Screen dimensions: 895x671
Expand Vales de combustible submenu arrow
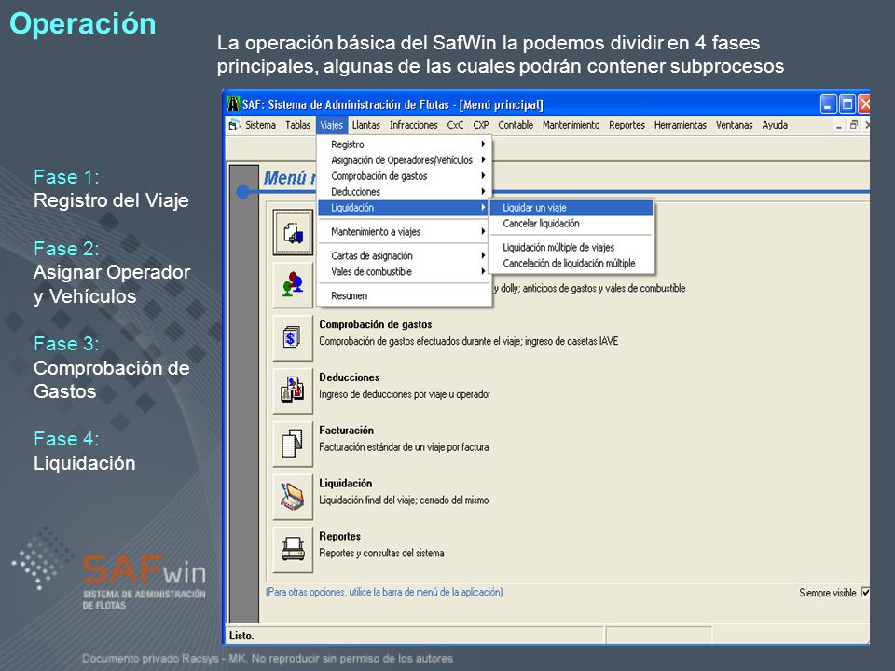click(x=483, y=271)
